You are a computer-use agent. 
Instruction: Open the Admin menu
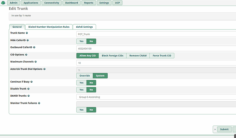click(14, 3)
